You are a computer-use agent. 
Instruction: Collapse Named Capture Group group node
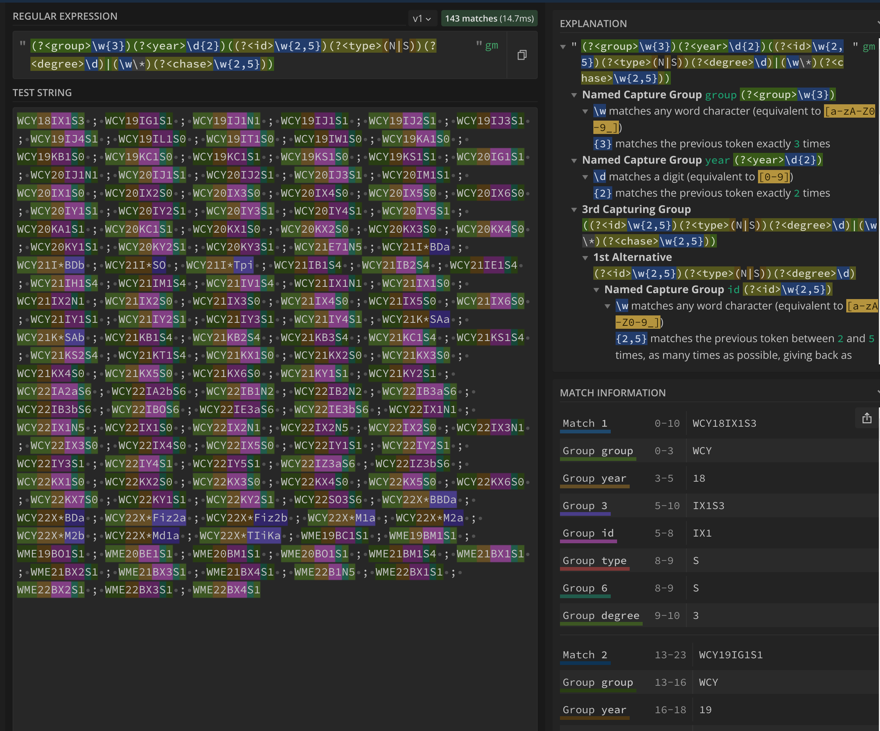point(574,95)
